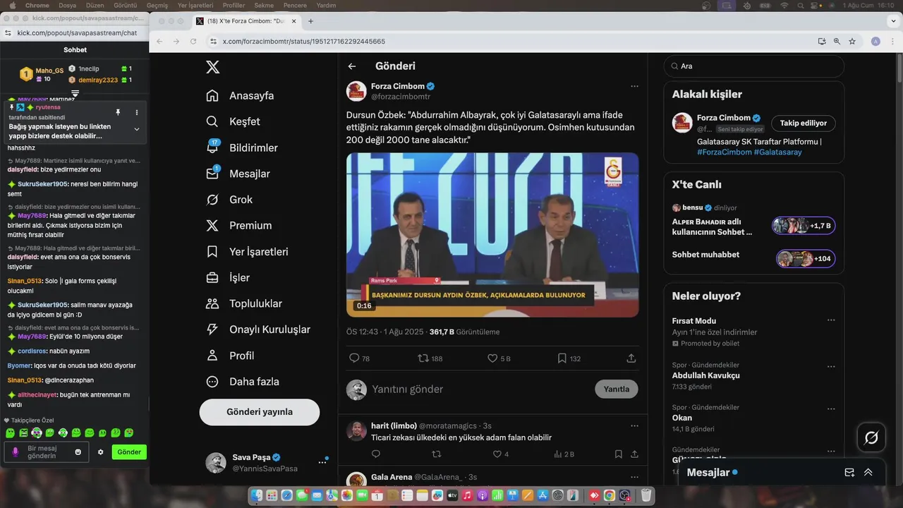Click Takip ediyor button for Forza Cimbom

pyautogui.click(x=804, y=123)
